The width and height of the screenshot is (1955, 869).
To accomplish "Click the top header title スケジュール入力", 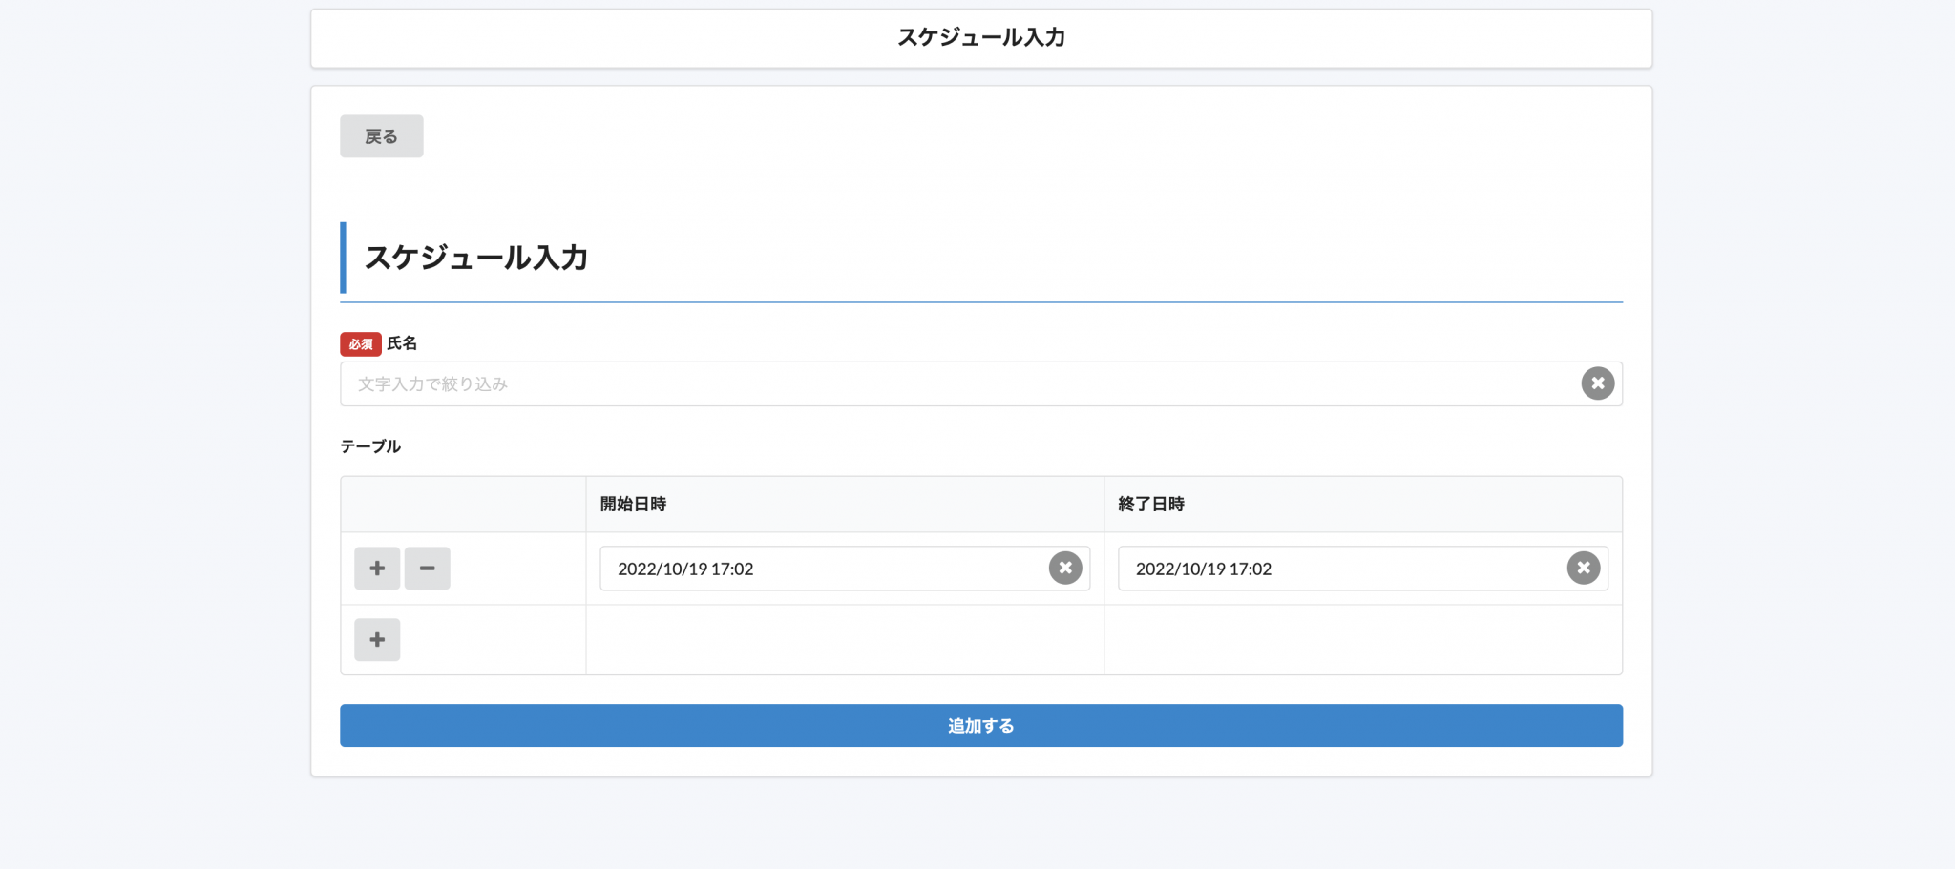I will [980, 37].
